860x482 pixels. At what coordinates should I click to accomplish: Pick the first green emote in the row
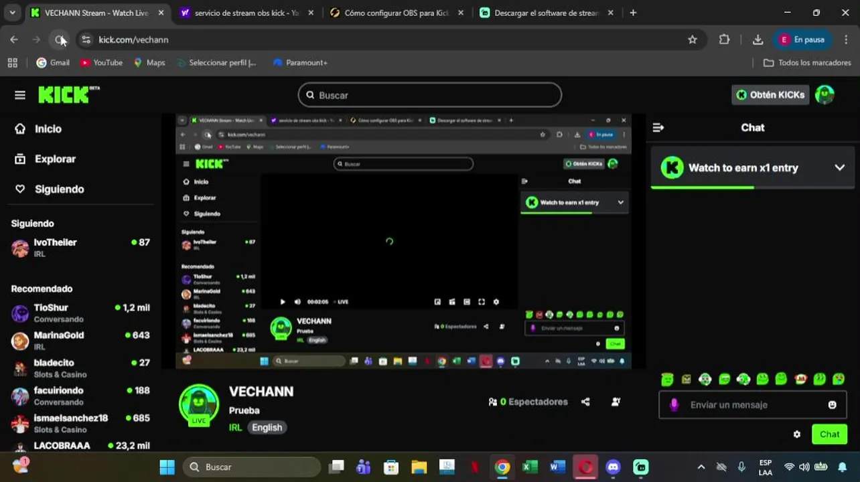click(x=667, y=380)
